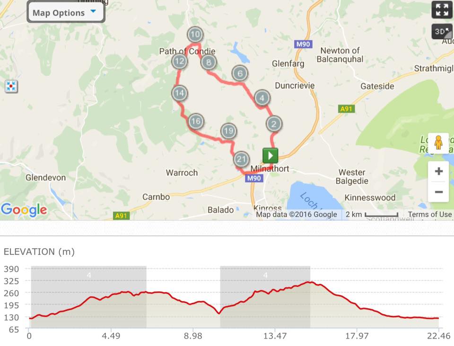Screen dimensions: 454x346
Task: Toggle the 3D map view
Action: [442, 32]
